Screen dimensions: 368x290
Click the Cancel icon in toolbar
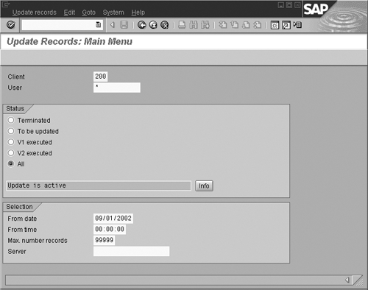click(165, 25)
